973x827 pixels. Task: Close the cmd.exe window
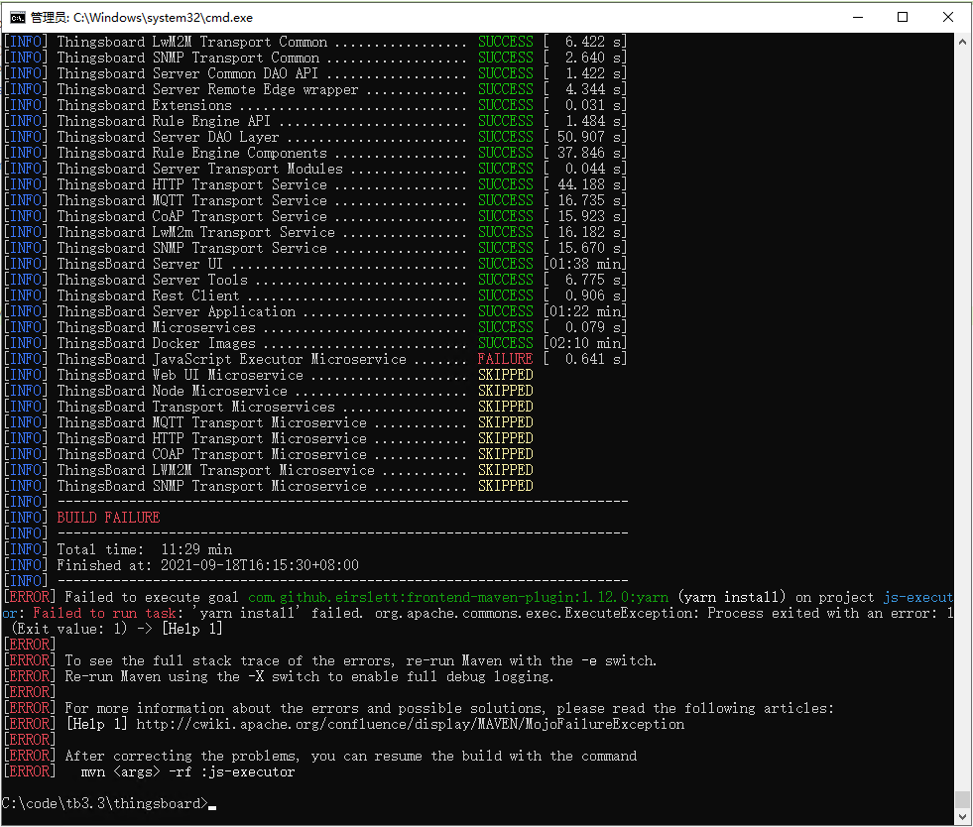[947, 18]
